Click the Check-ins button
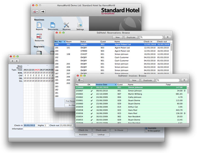Viewport: 197px width, 153px height. click(83, 130)
